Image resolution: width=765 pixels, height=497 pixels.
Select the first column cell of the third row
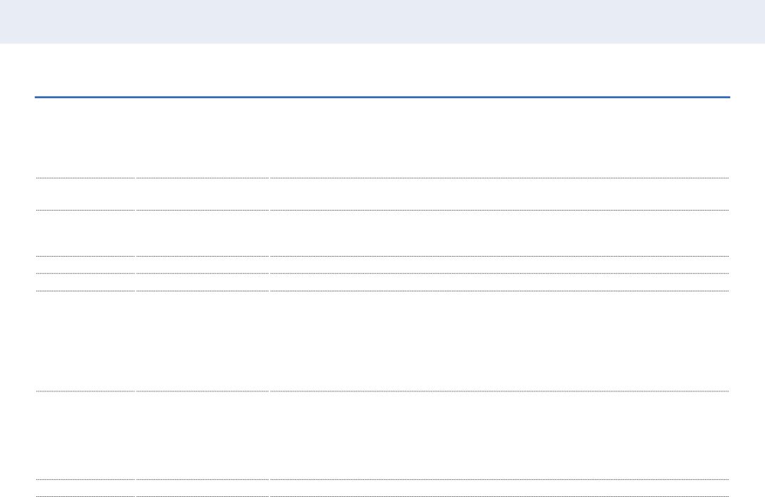click(86, 233)
